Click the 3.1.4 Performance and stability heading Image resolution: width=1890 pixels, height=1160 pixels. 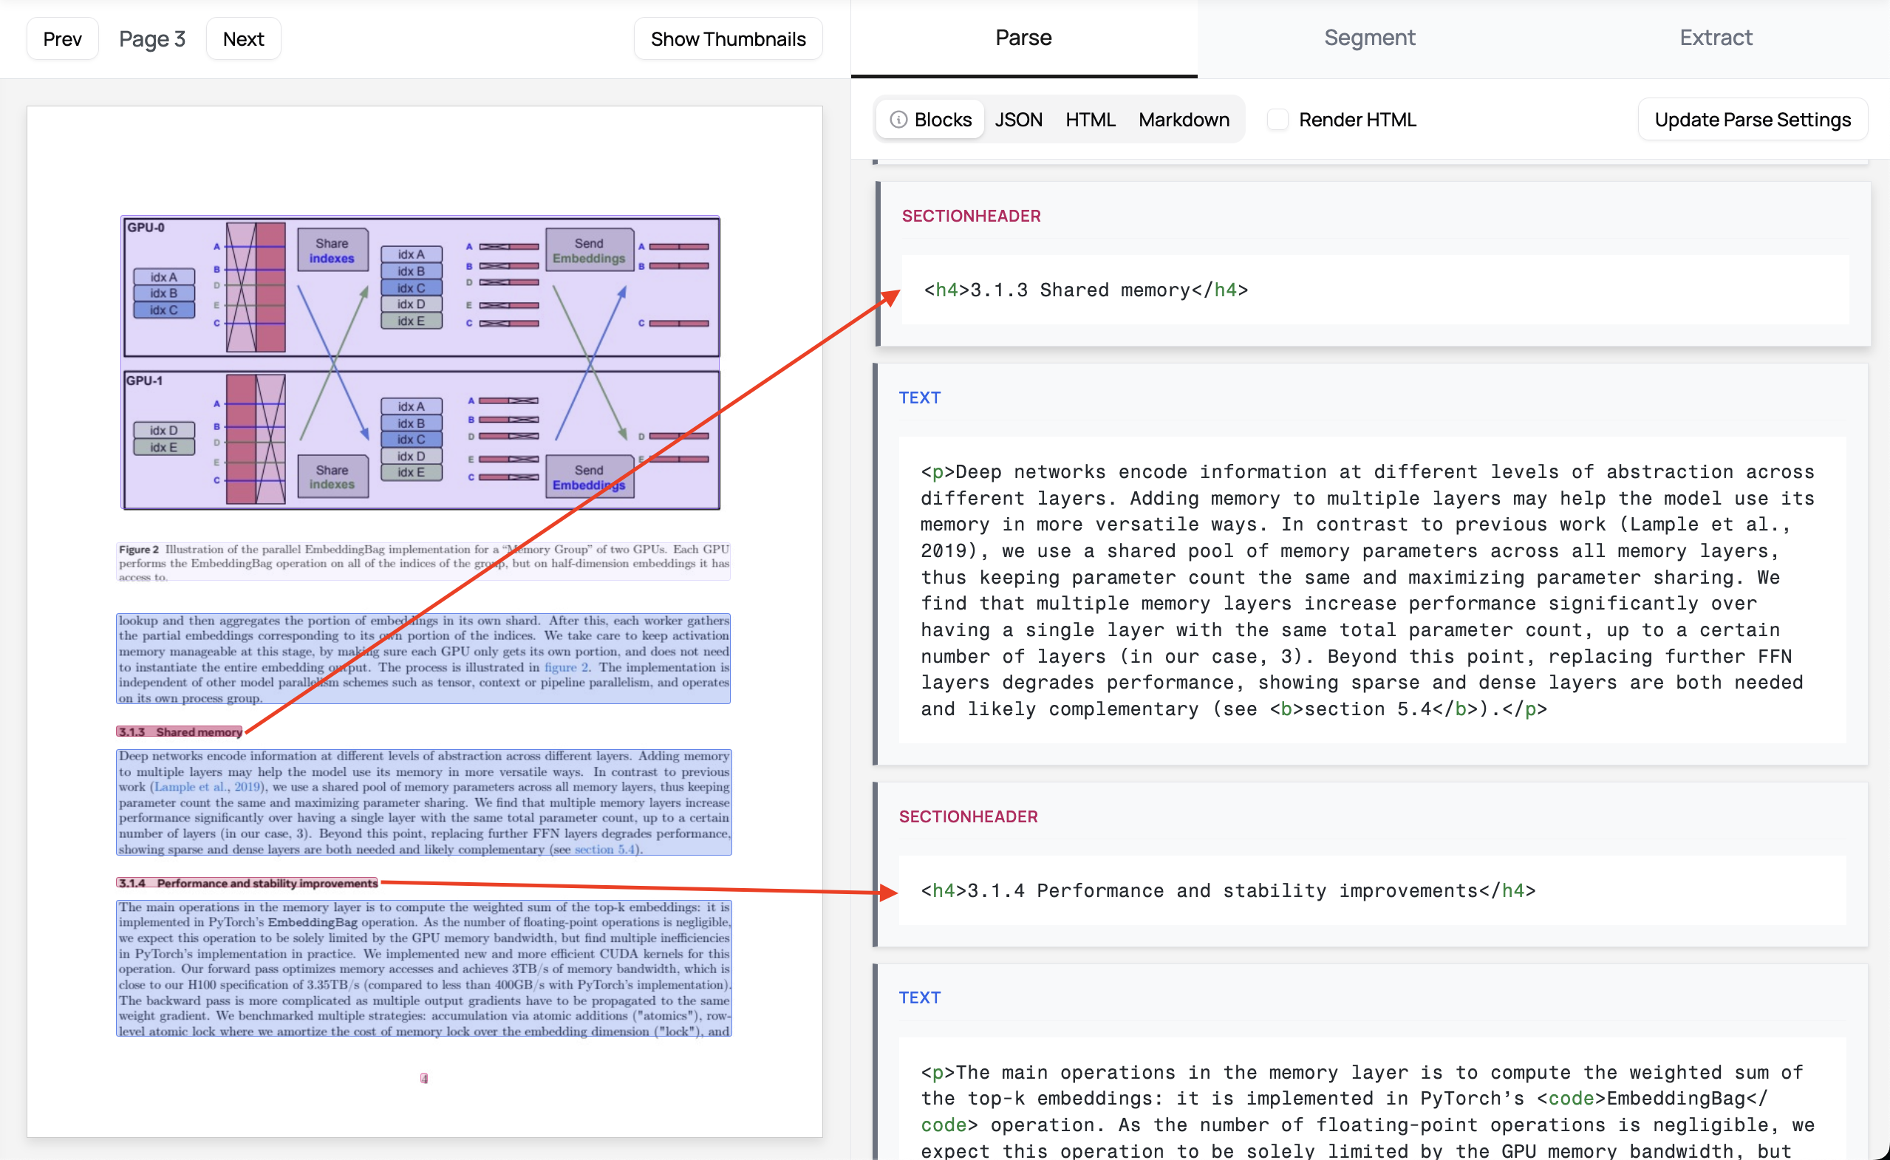click(247, 883)
